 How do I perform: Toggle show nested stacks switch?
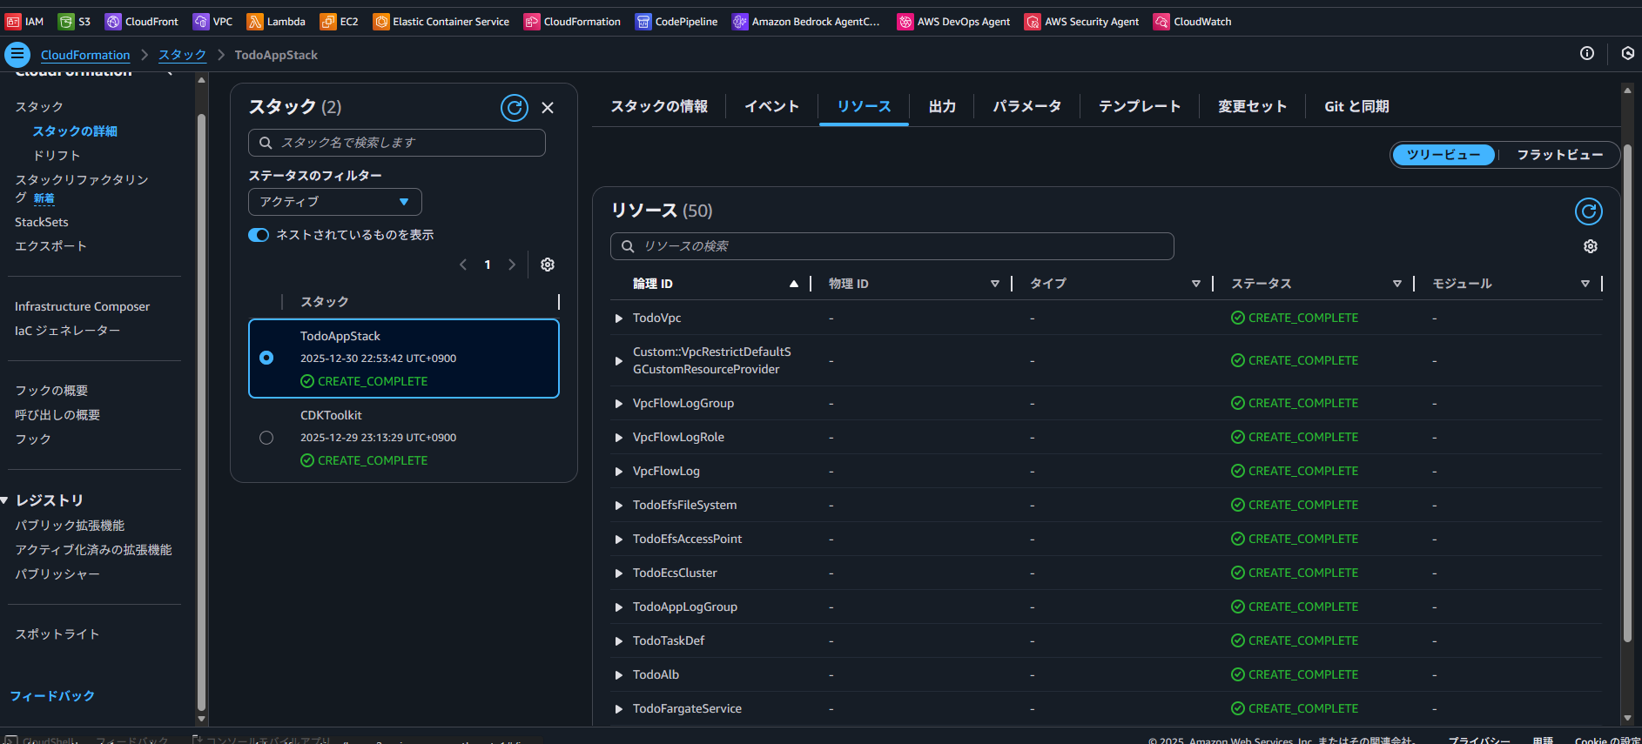coord(259,235)
